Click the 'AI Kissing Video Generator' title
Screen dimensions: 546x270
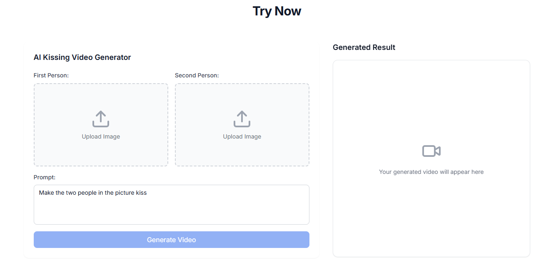pos(82,57)
